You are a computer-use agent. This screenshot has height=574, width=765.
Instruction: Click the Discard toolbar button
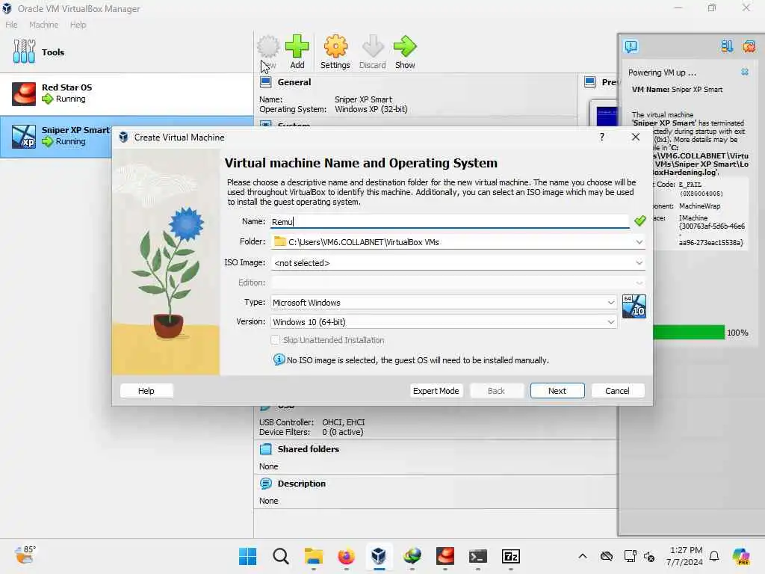[373, 52]
